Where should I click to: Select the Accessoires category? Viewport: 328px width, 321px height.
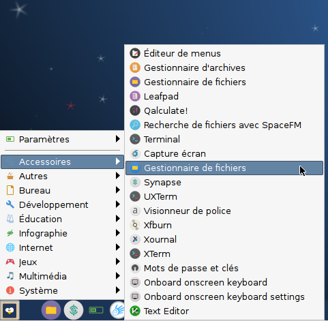(x=62, y=162)
